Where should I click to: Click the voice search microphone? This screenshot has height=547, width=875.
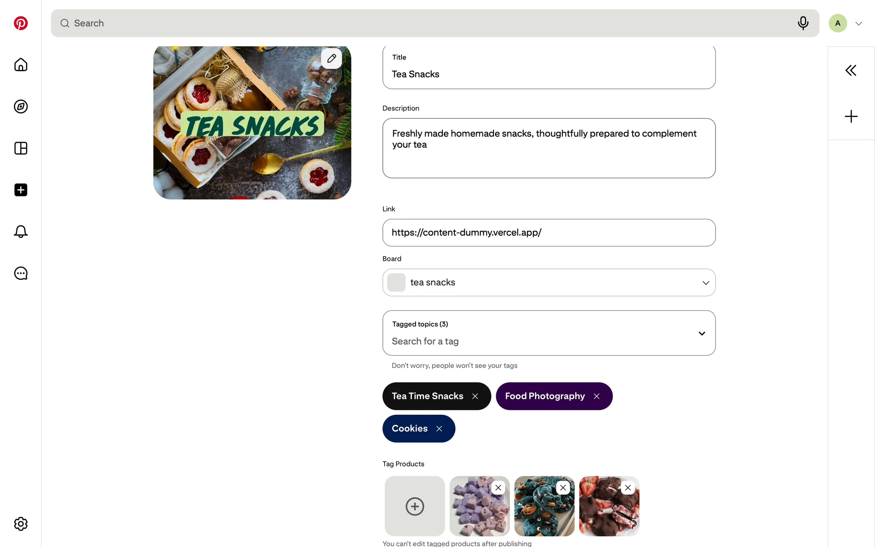(x=803, y=23)
